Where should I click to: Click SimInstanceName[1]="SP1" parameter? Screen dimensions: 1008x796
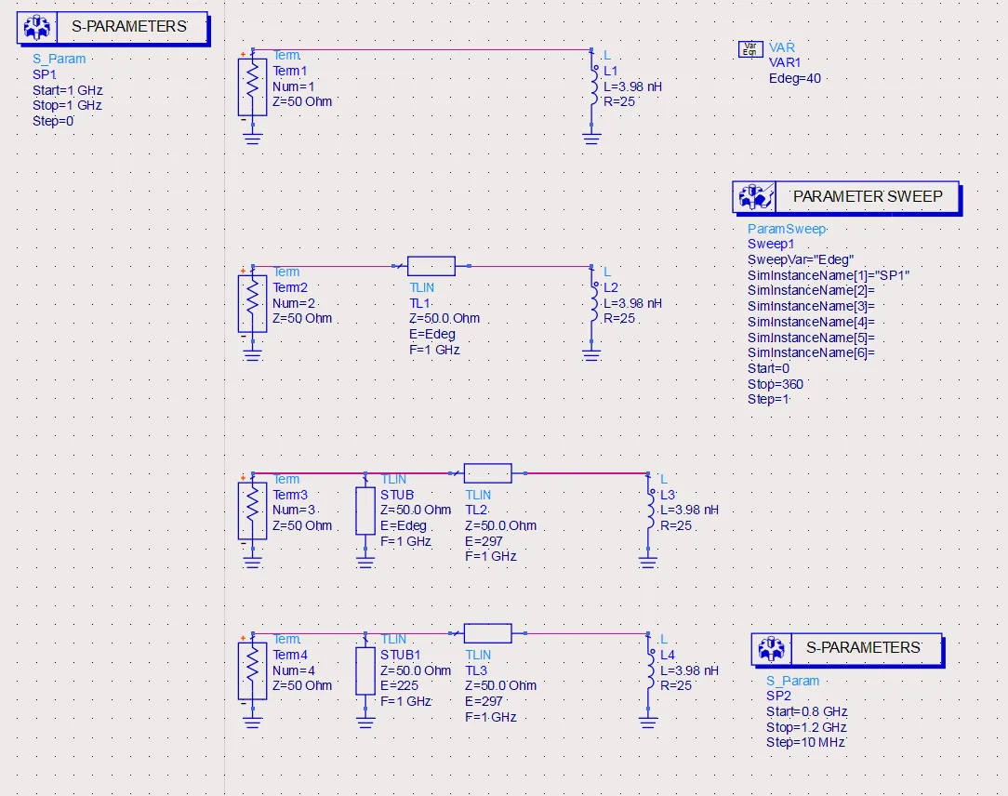[x=828, y=275]
